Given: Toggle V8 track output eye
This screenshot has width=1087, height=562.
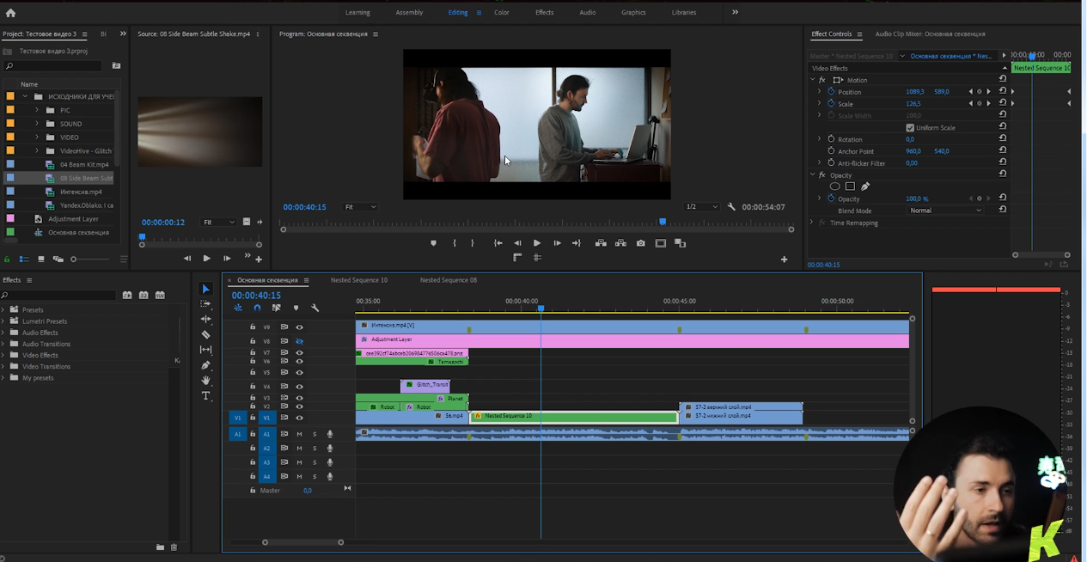Looking at the screenshot, I should 299,341.
